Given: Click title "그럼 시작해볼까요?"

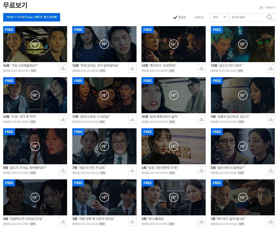Looking at the screenshot, I should point(24,66).
